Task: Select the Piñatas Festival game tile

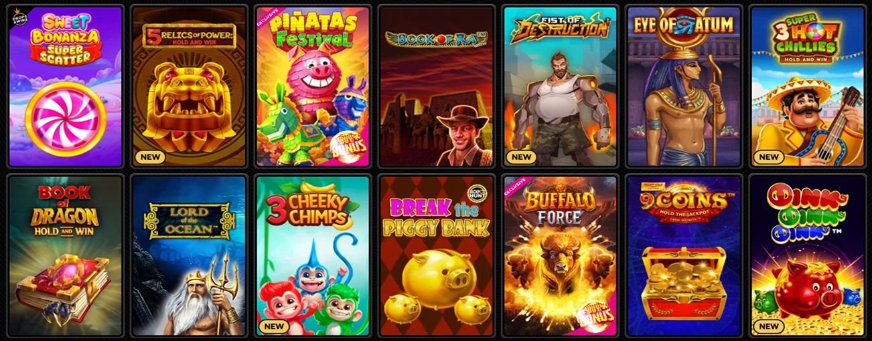Action: click(x=313, y=87)
